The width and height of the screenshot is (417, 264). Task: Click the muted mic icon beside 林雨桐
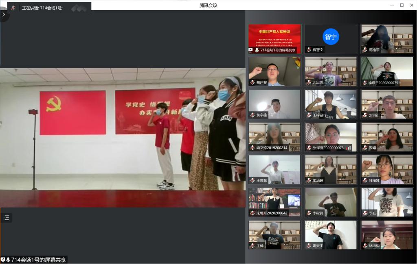click(x=365, y=246)
